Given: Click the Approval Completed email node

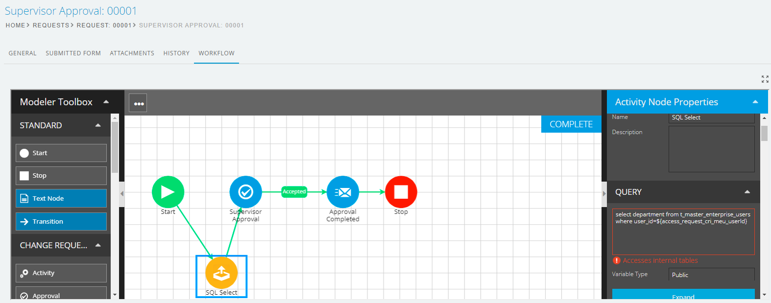Looking at the screenshot, I should tap(342, 192).
